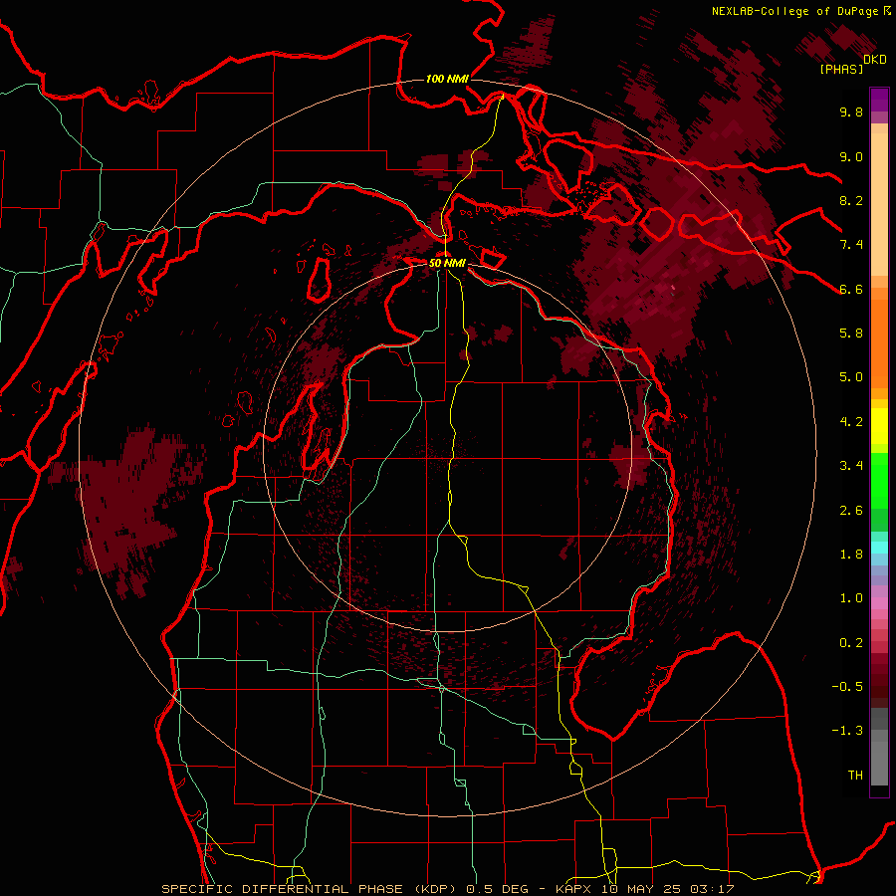Select the 9.0 value on the color scale
Screen dimensions: 896x896
click(x=851, y=156)
